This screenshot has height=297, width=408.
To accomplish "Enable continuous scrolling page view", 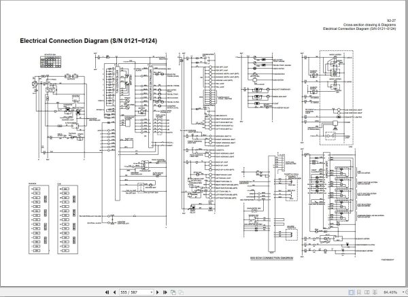I will pyautogui.click(x=359, y=292).
